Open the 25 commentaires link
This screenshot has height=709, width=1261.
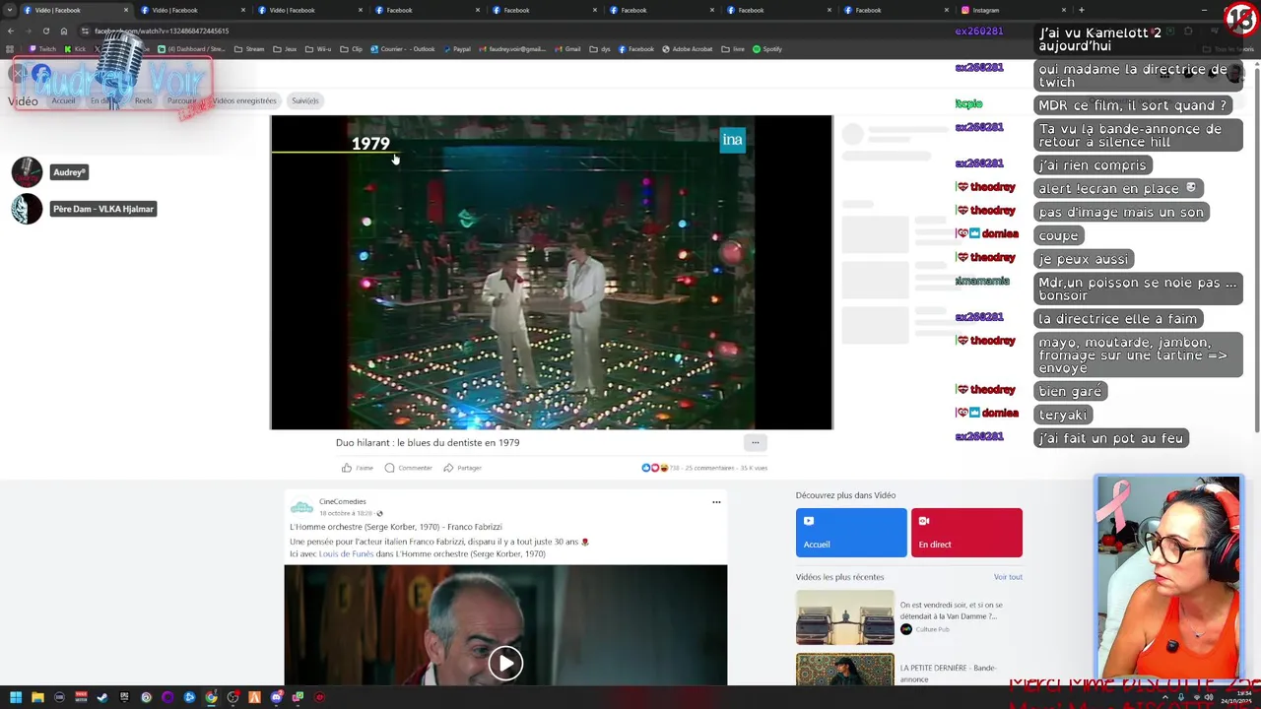(709, 468)
